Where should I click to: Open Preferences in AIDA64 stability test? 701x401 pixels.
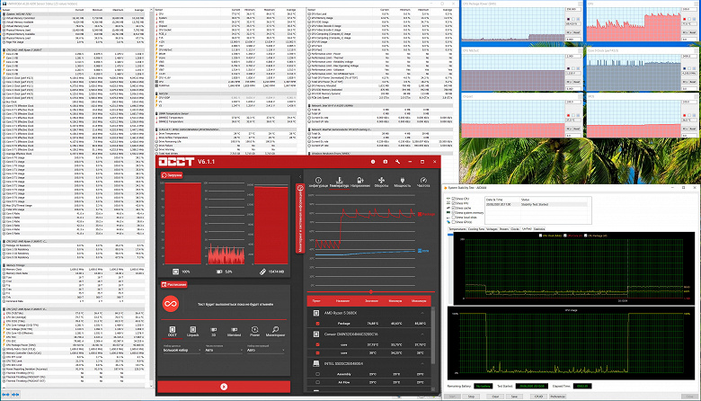click(x=557, y=397)
